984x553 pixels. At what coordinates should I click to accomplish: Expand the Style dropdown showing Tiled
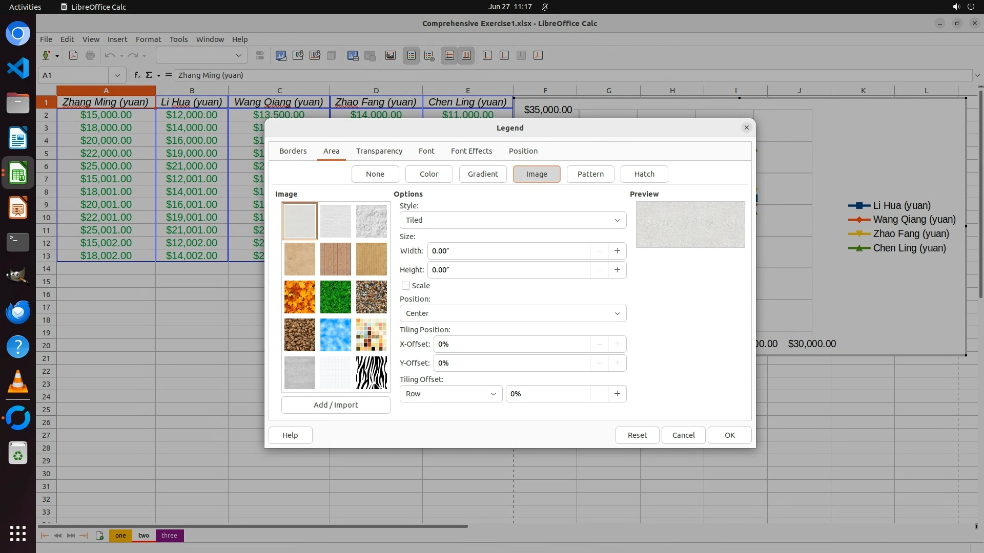pos(512,220)
